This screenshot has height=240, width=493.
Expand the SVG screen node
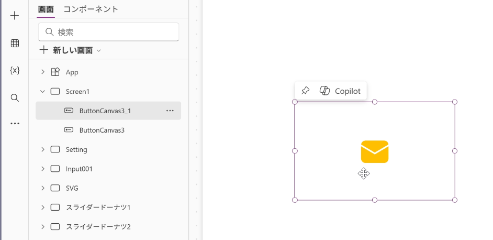point(42,188)
